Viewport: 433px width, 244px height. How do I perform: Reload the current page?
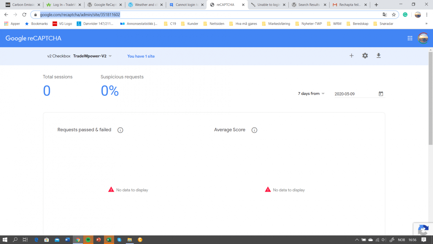coord(24,15)
